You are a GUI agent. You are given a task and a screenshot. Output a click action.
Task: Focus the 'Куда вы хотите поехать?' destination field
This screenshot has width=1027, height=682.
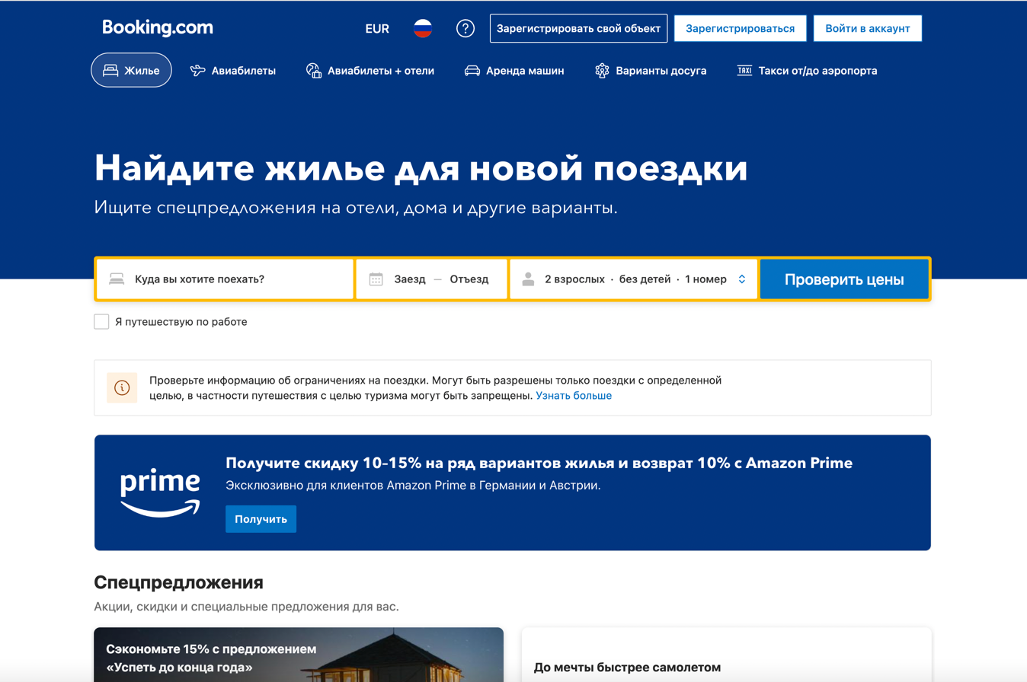pyautogui.click(x=225, y=279)
